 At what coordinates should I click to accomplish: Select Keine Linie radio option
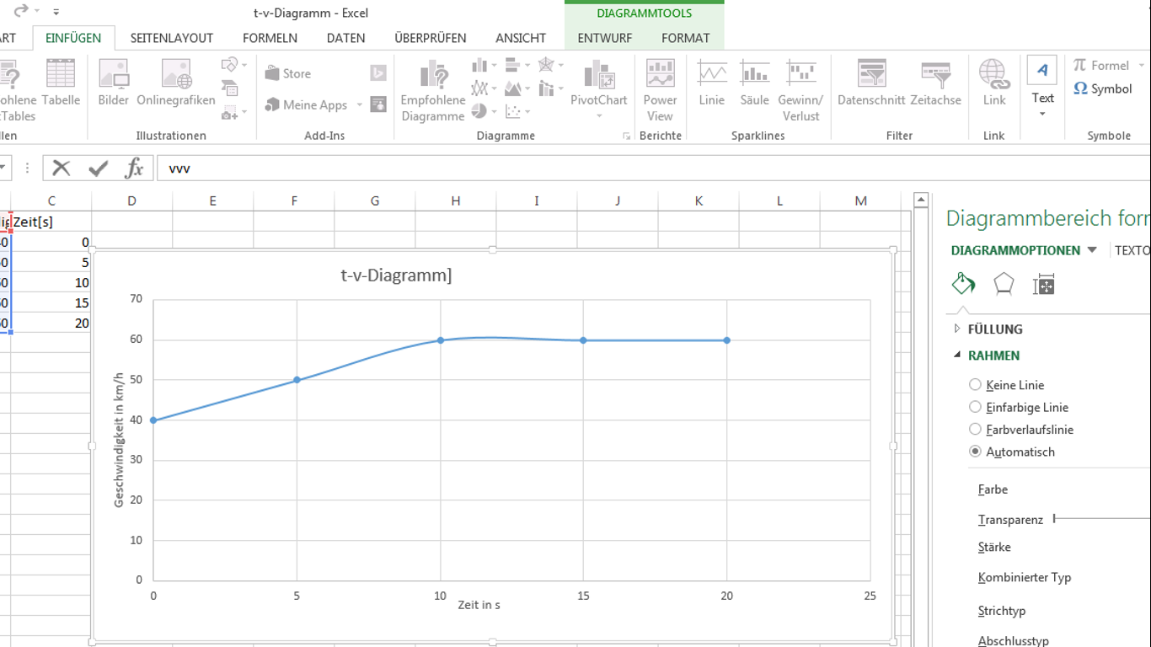coord(975,385)
